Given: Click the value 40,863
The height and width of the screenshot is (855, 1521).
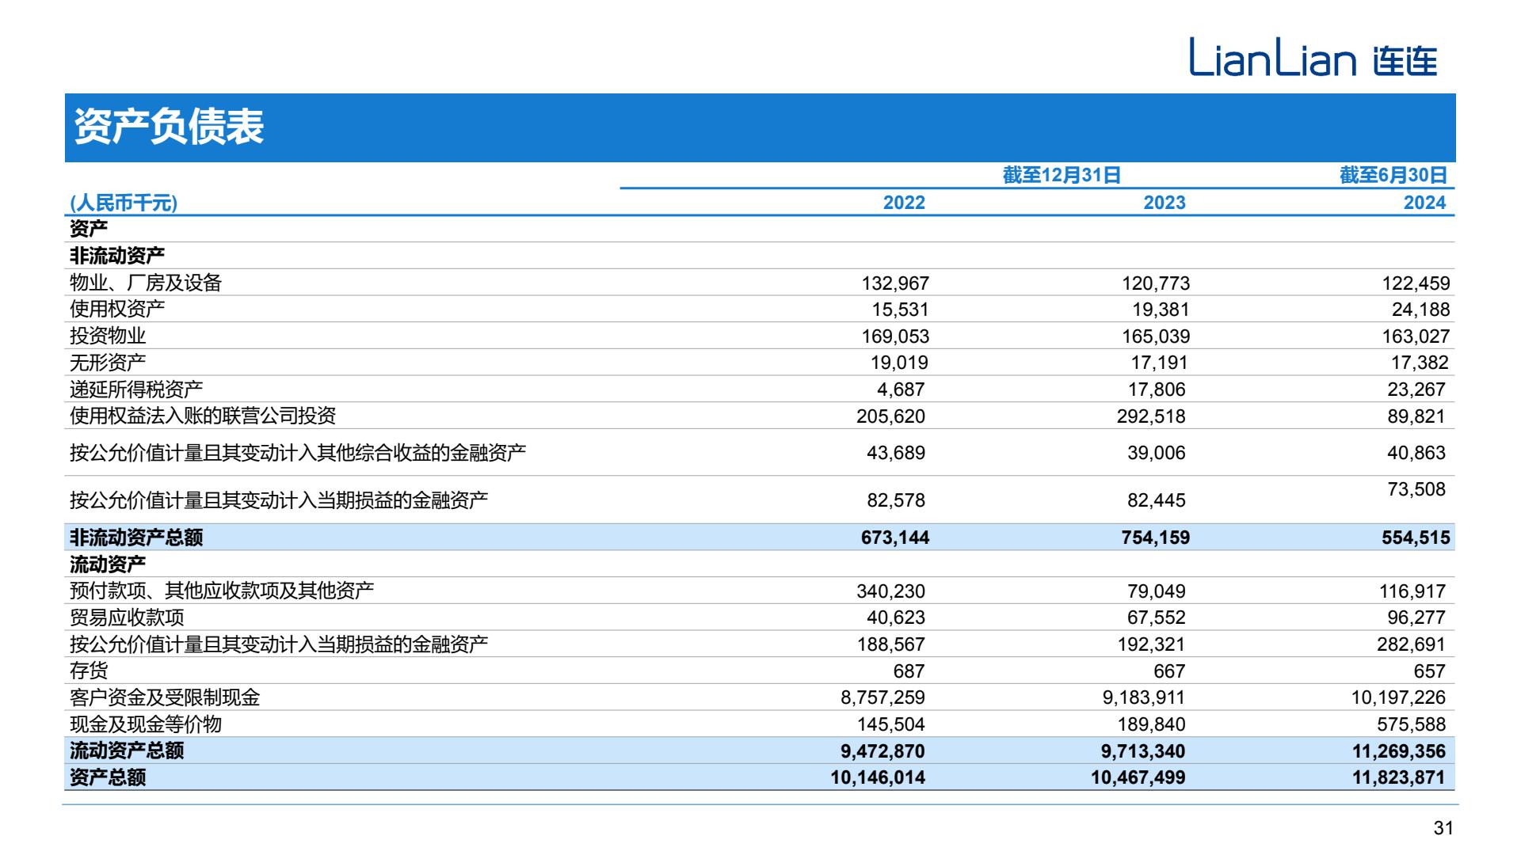Looking at the screenshot, I should click(1416, 453).
